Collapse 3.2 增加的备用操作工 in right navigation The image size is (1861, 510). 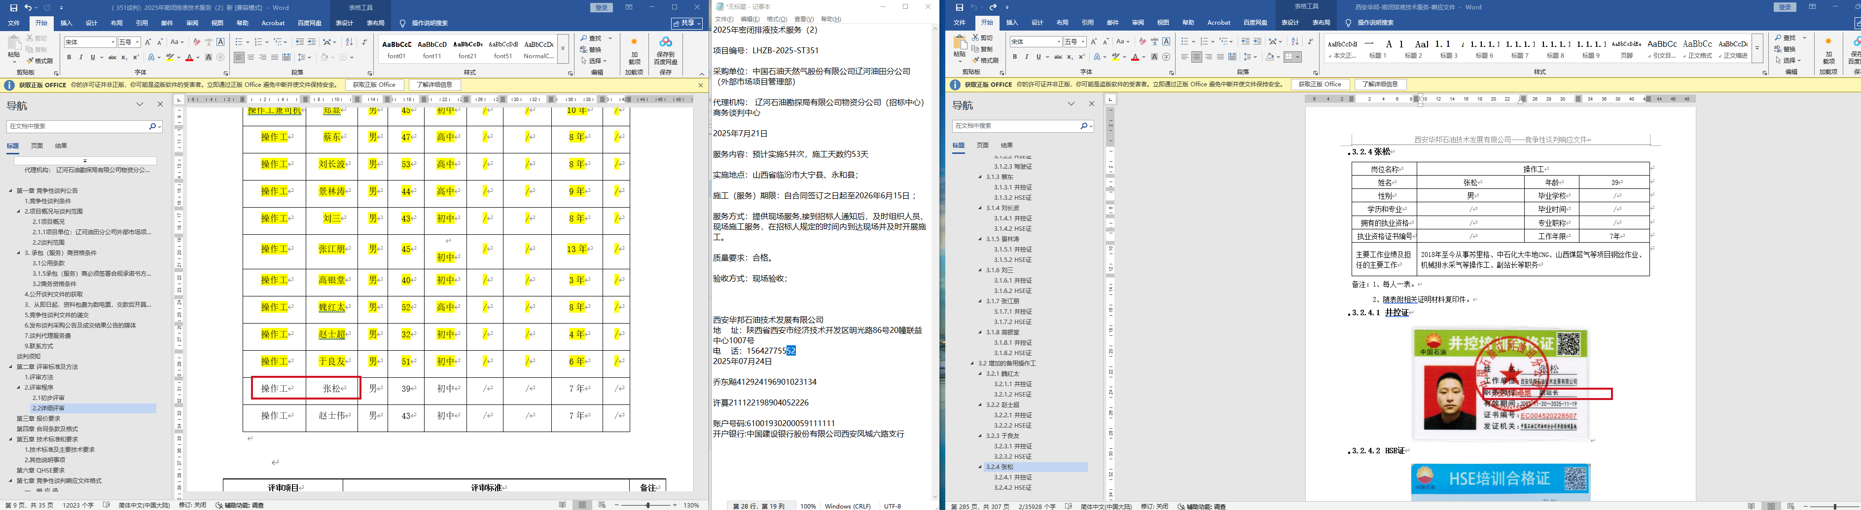pyautogui.click(x=973, y=364)
